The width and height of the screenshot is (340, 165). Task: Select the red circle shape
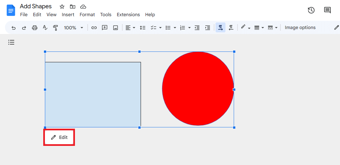coord(198,88)
